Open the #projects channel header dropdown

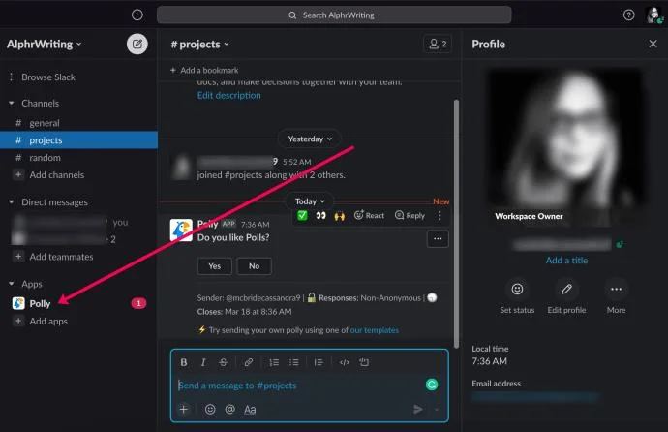tap(199, 44)
